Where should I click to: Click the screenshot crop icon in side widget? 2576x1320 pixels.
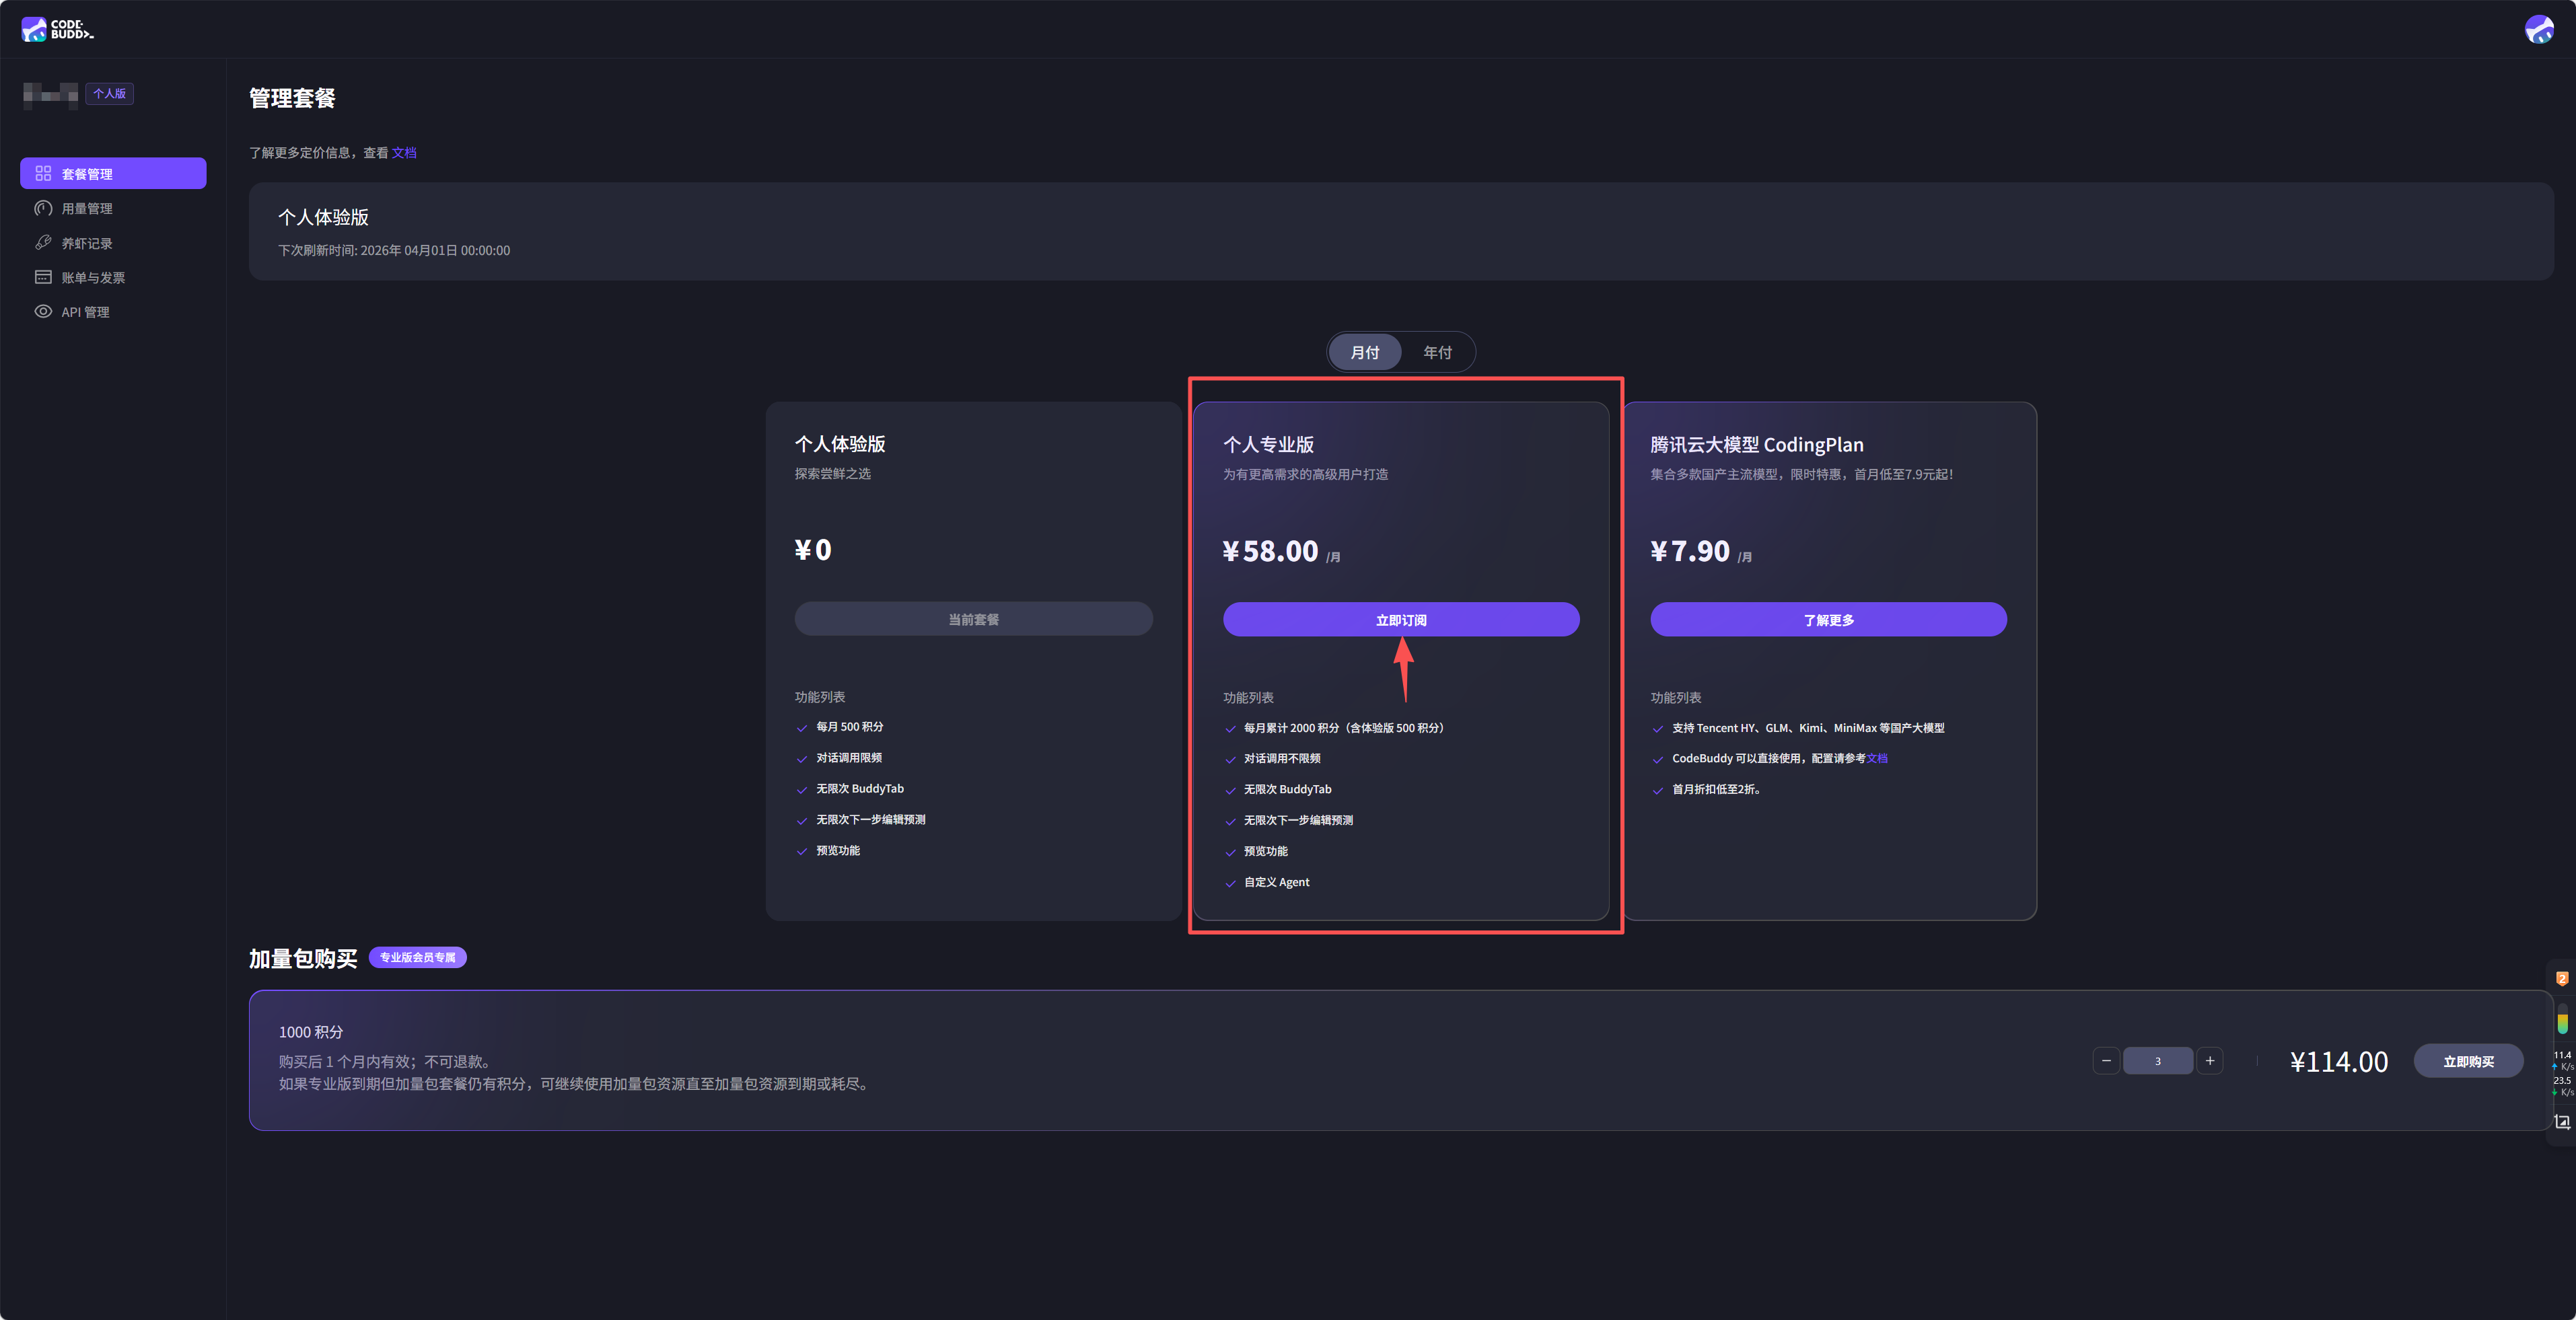pyautogui.click(x=2562, y=1122)
